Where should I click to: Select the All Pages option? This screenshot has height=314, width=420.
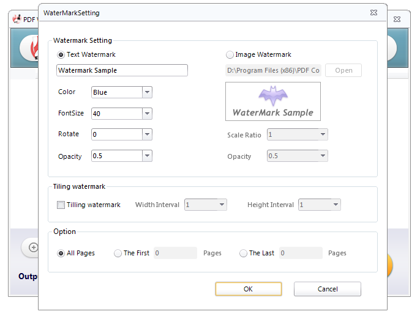[61, 253]
